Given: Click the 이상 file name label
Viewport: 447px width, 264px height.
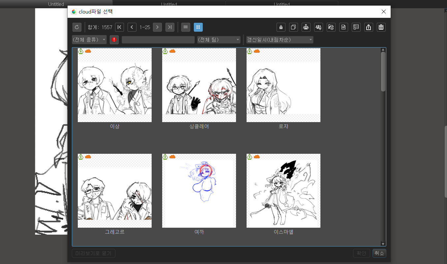Looking at the screenshot, I should pyautogui.click(x=115, y=126).
